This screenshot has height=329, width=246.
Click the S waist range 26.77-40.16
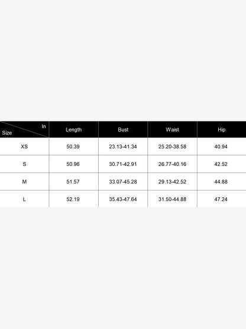coord(172,164)
